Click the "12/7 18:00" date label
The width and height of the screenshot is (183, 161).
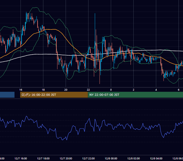(x=43, y=158)
